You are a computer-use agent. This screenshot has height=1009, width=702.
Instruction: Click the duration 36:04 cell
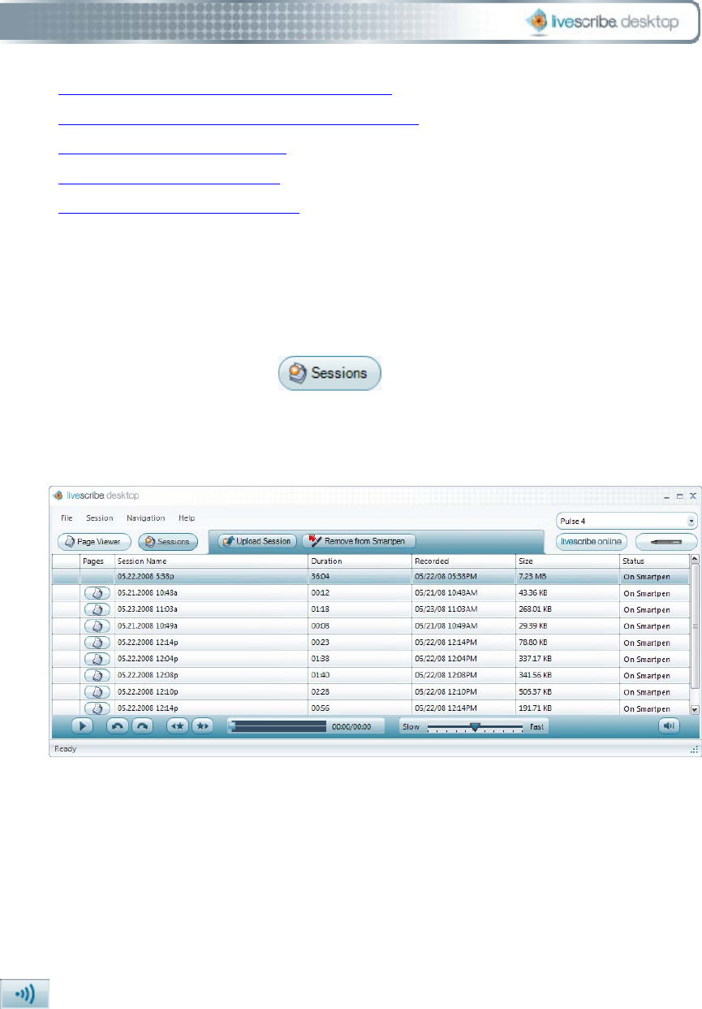(360, 576)
